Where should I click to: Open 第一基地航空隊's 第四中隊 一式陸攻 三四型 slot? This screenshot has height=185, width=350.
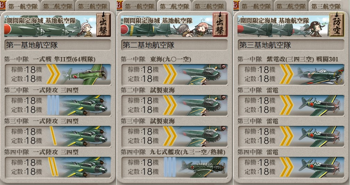coord(58,167)
